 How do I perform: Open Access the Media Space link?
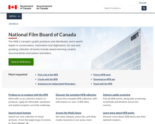tap(68, 113)
